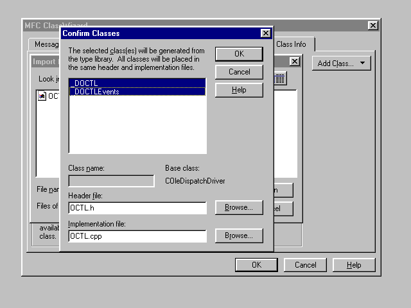The height and width of the screenshot is (308, 411).
Task: Click Cancel at the bottom of ClassWizard
Action: click(305, 265)
